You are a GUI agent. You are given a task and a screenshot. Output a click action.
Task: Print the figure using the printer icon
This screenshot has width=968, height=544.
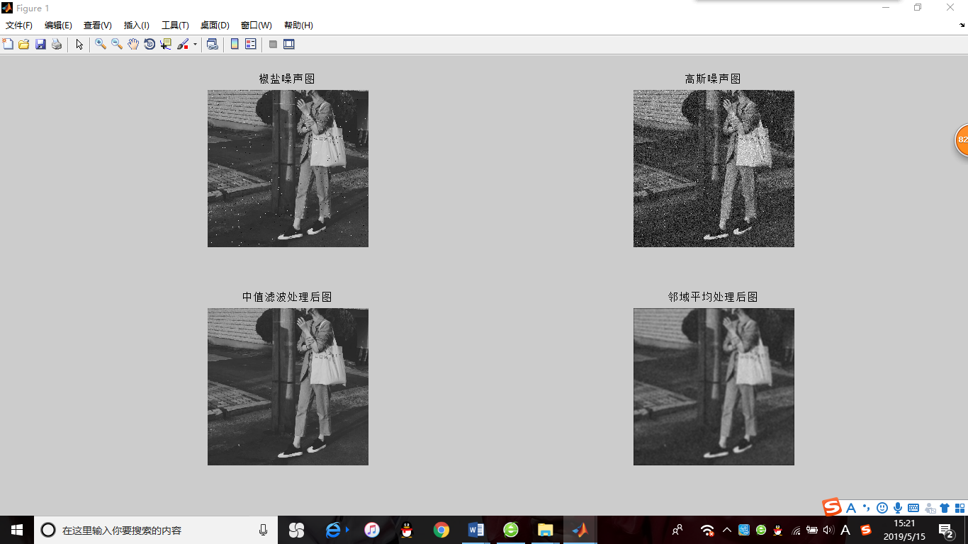[x=57, y=44]
